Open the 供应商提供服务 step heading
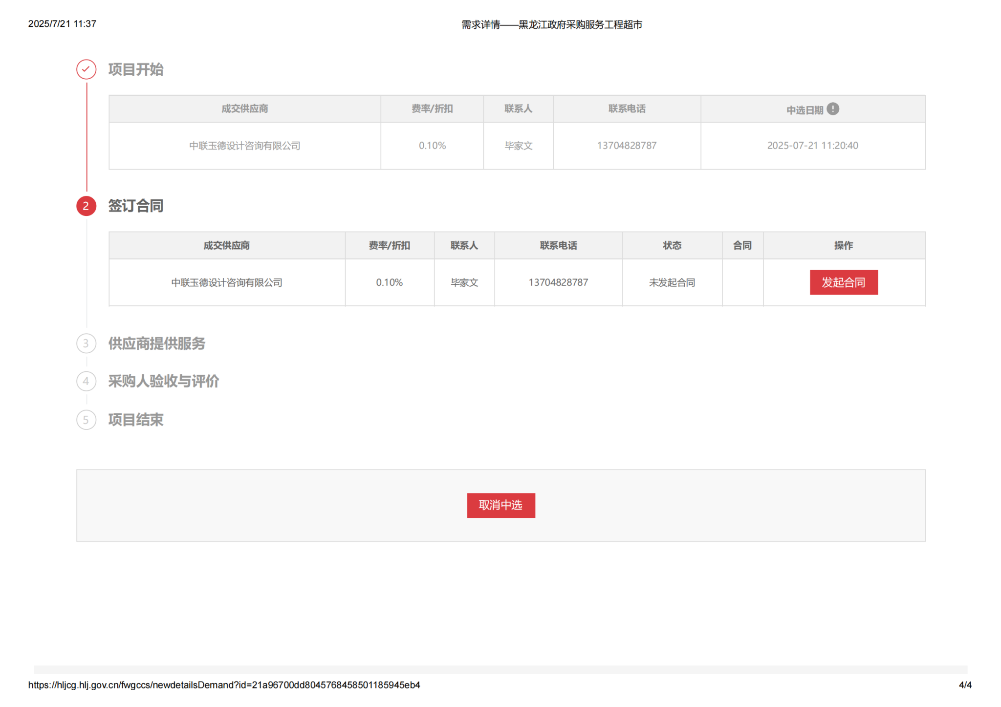This screenshot has height=707, width=1001. (x=156, y=343)
